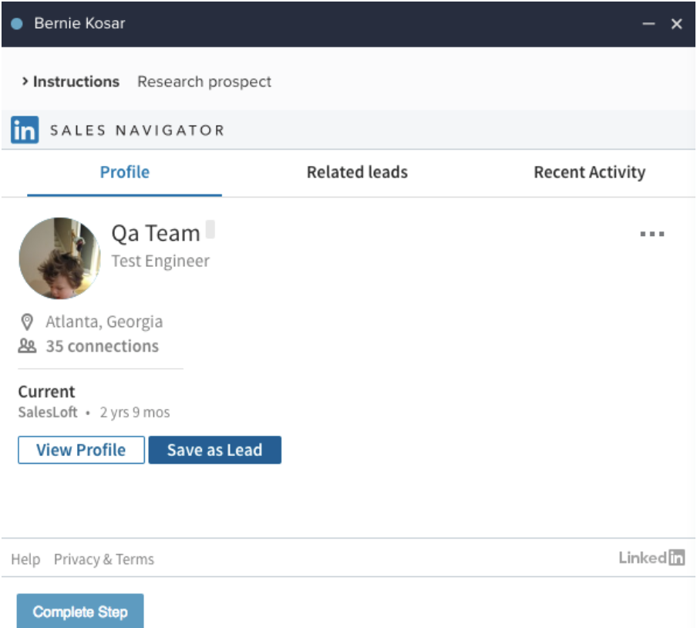Image resolution: width=697 pixels, height=628 pixels.
Task: Open the Privacy & Terms link
Action: (x=103, y=559)
